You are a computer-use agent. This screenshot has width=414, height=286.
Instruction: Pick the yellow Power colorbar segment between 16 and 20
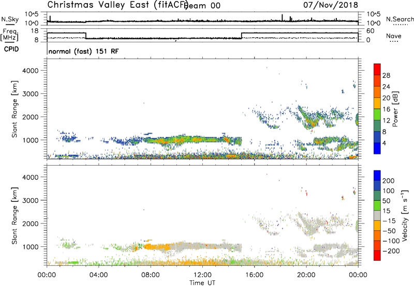tap(377, 103)
